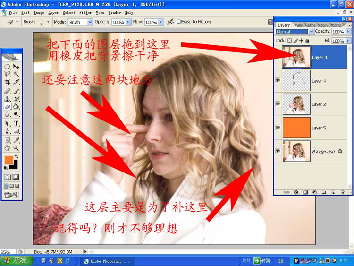The height and width of the screenshot is (266, 354).
Task: Click the airbrush icon in options bar
Action: click(170, 22)
